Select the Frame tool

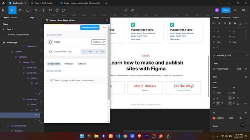20,10
